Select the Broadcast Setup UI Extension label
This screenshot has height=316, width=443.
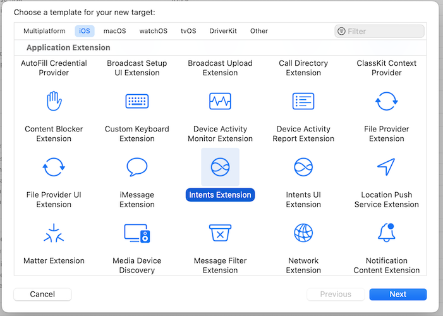pyautogui.click(x=137, y=68)
